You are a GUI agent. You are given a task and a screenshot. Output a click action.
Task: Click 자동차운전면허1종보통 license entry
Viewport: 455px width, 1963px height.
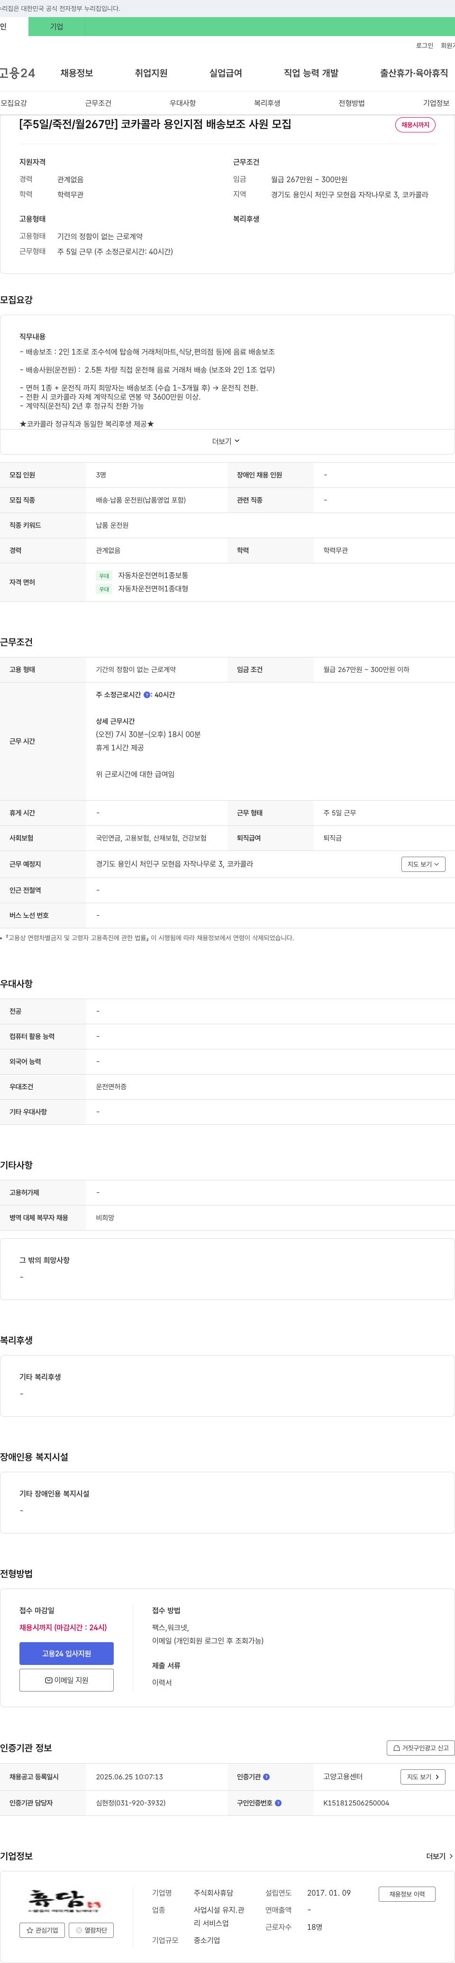coord(153,575)
